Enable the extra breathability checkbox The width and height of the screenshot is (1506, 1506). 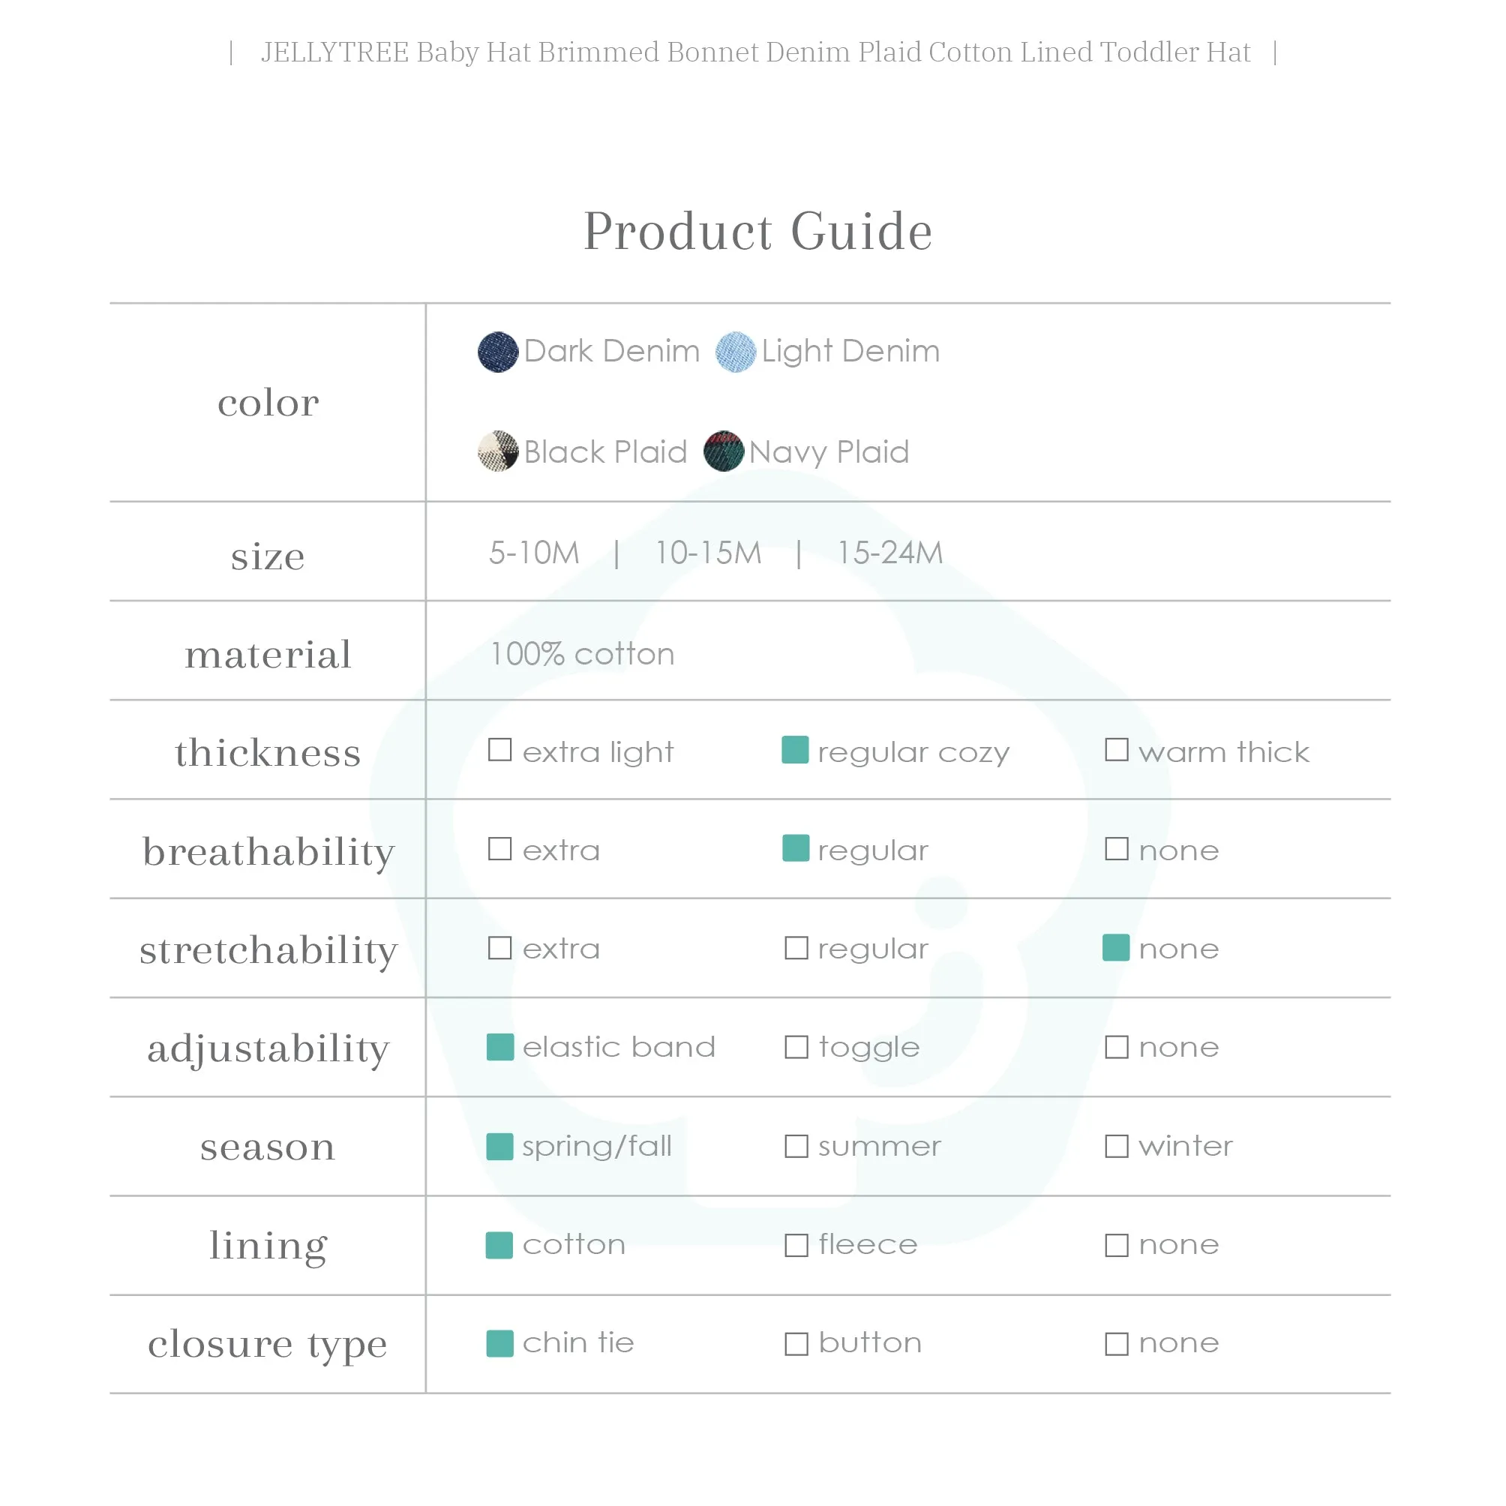pos(499,849)
